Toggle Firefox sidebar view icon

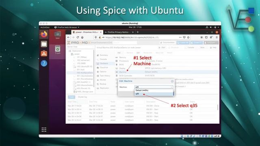(x=206, y=37)
